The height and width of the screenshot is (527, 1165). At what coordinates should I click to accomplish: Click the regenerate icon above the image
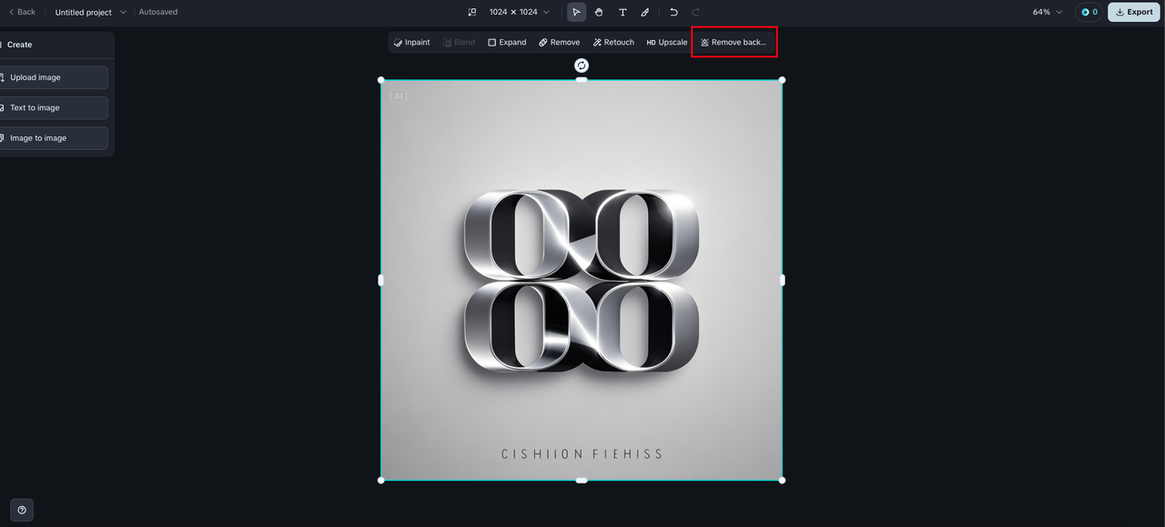pos(582,65)
